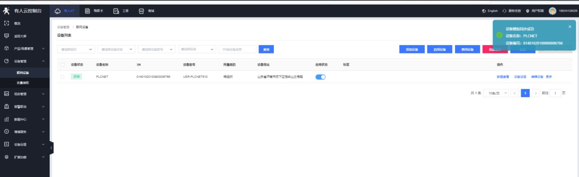Click the 数据中心 bar chart icon

click(x=6, y=119)
